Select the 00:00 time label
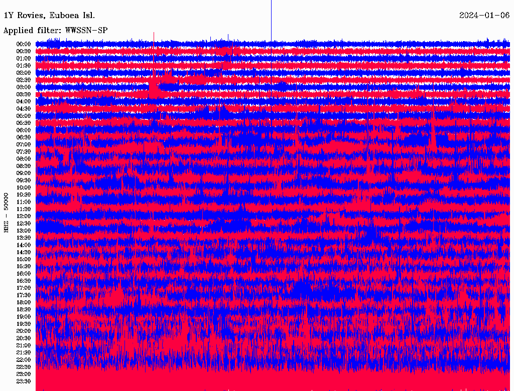This screenshot has height=391, width=514. [x=24, y=44]
